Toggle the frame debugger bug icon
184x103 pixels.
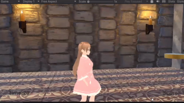(x=152, y=1)
